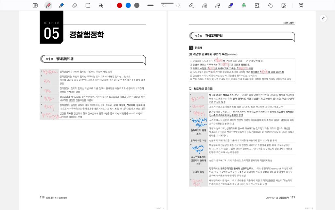
Task: Click the page number 119 footer
Action: (x=292, y=197)
